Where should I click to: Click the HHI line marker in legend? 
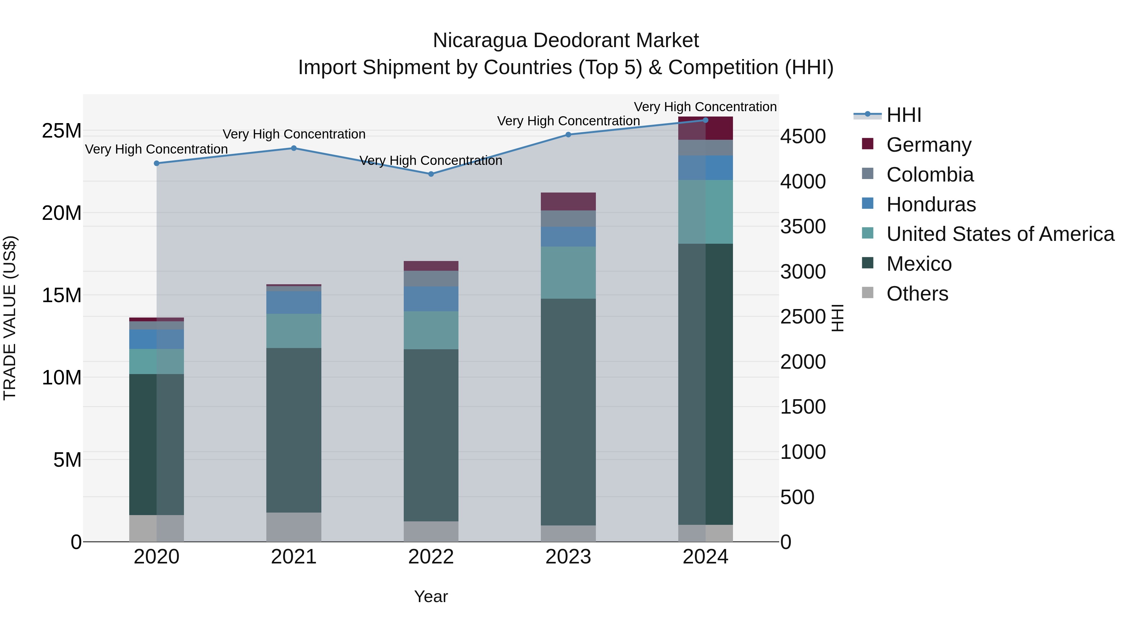click(x=868, y=114)
